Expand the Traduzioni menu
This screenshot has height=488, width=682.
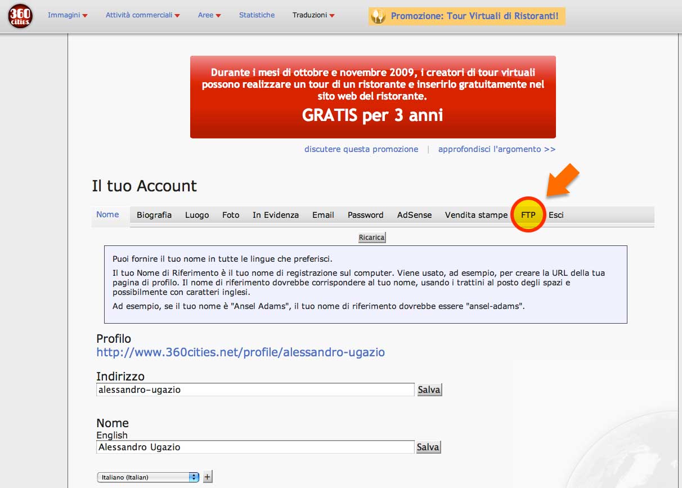[x=313, y=15]
